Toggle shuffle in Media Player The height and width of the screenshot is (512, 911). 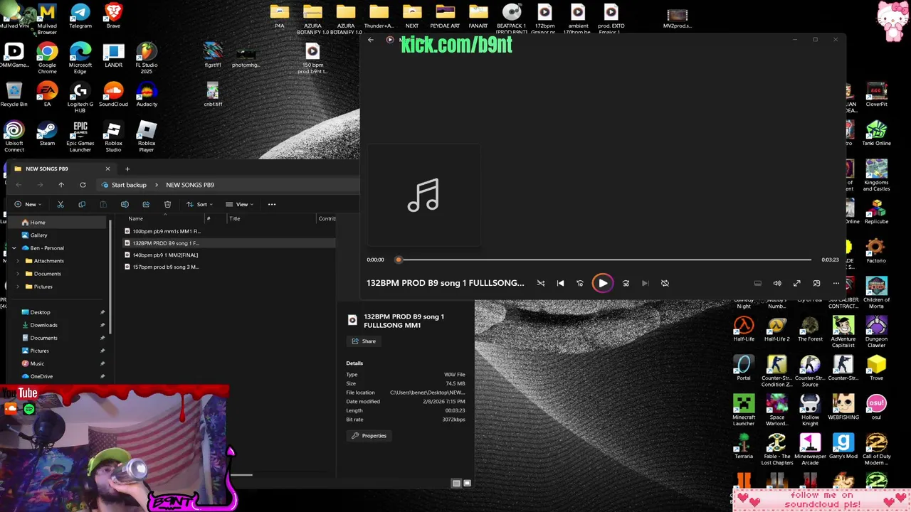pos(541,283)
